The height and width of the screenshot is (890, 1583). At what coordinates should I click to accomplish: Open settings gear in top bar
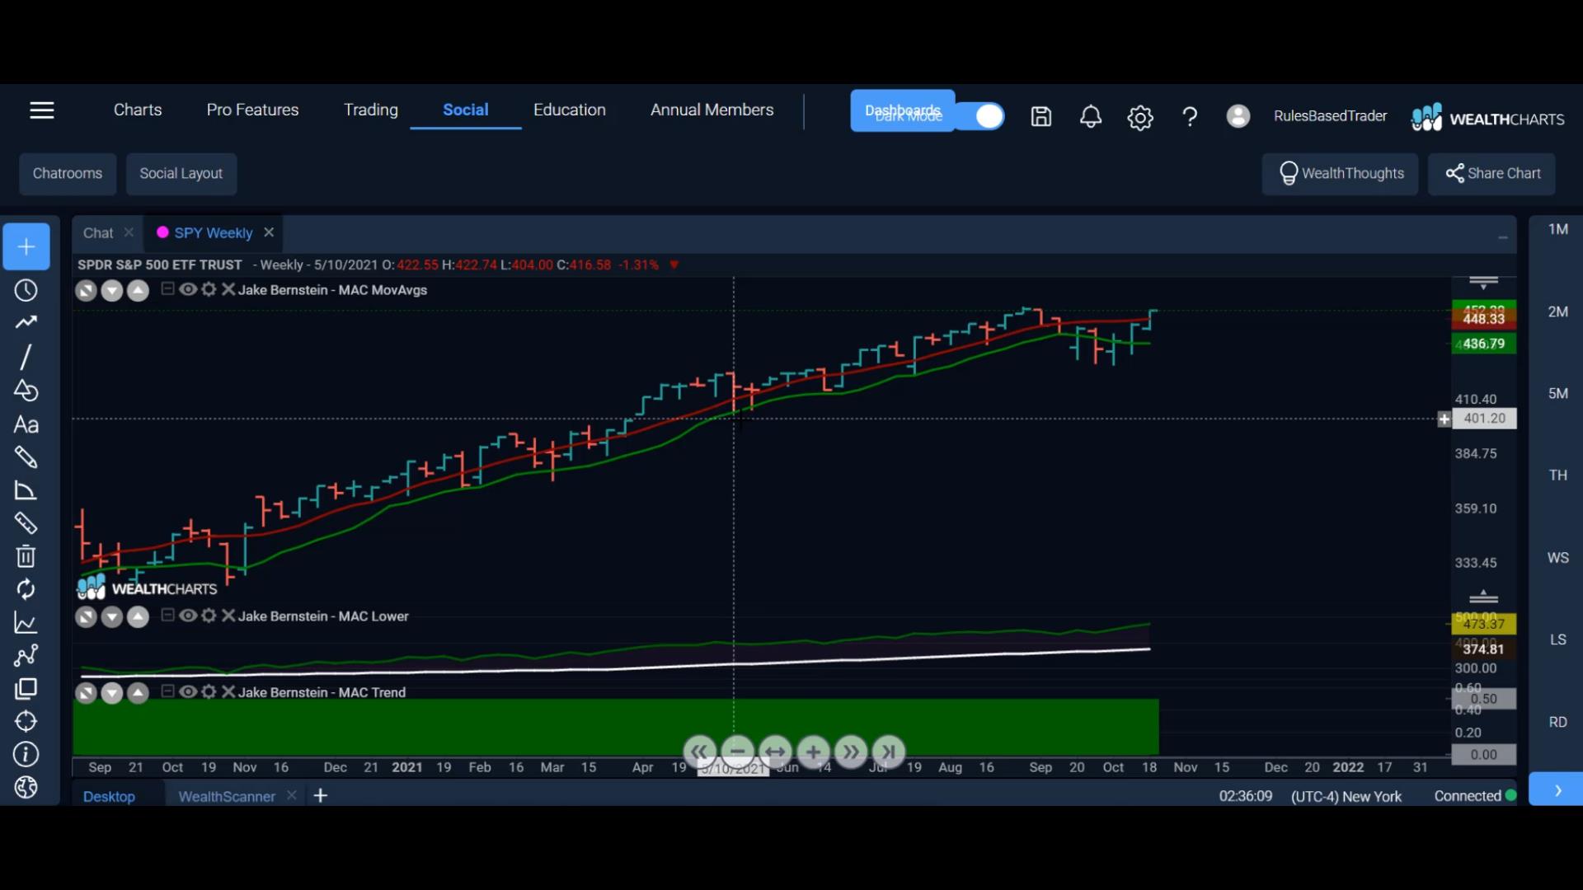pyautogui.click(x=1140, y=118)
